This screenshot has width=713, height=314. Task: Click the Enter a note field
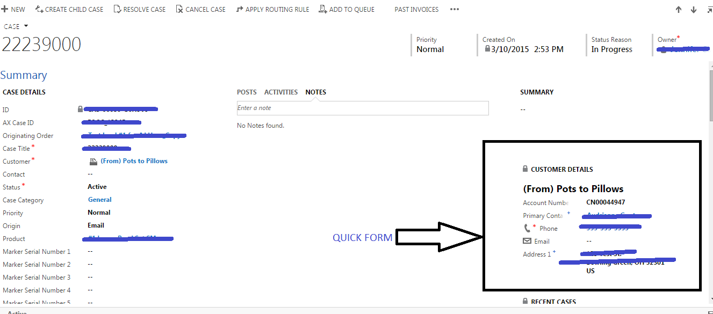click(x=363, y=108)
